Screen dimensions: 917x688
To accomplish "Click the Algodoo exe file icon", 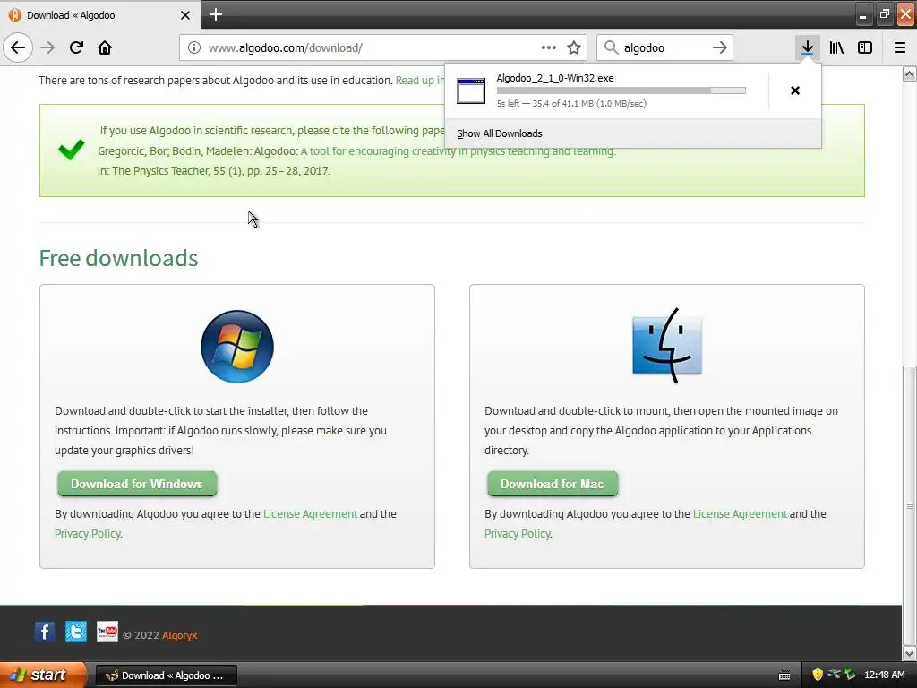I will point(471,90).
